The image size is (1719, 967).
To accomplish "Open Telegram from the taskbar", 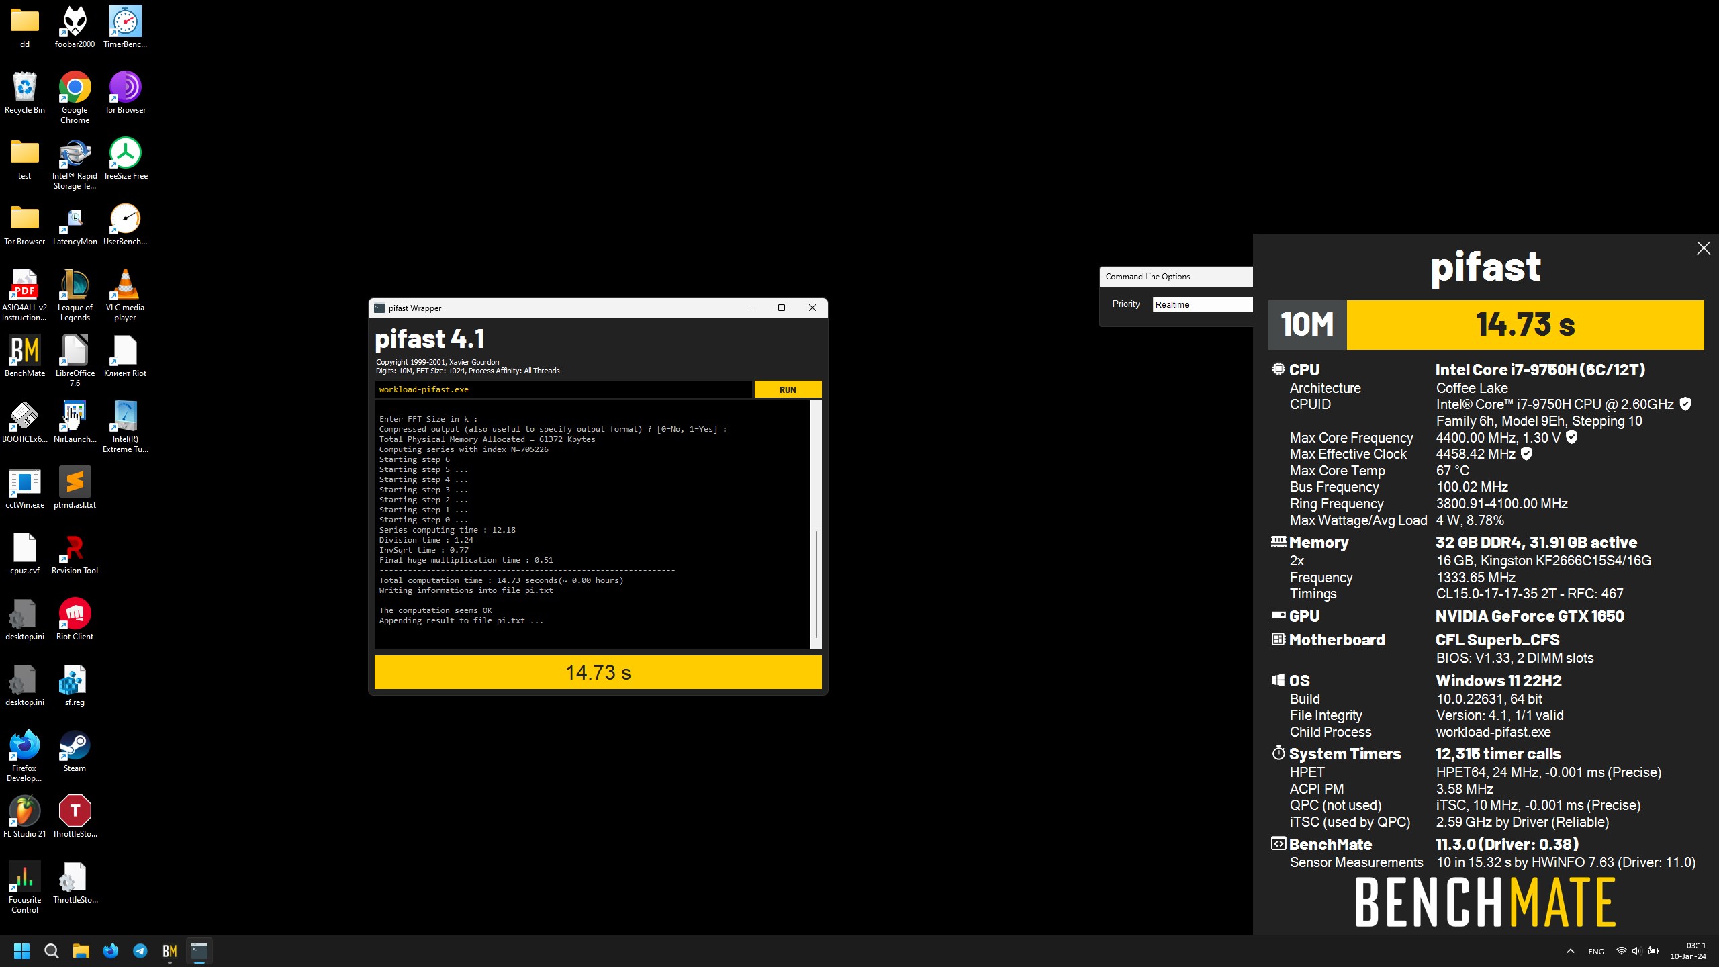I will [x=140, y=951].
